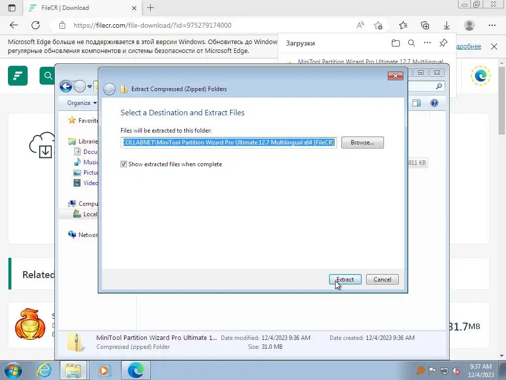Viewport: 506px width, 380px height.
Task: Select Local Disk in navigation pane
Action: (x=85, y=214)
